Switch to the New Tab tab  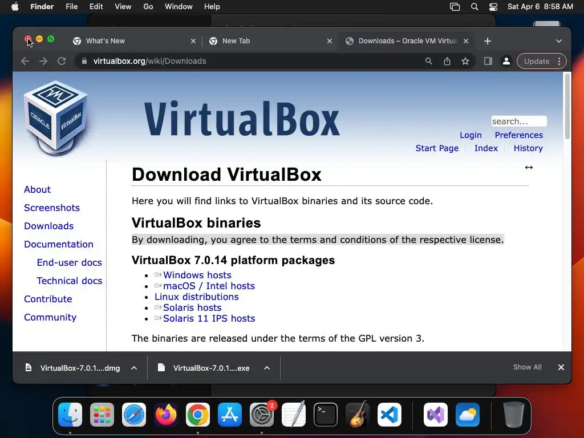[x=270, y=41]
